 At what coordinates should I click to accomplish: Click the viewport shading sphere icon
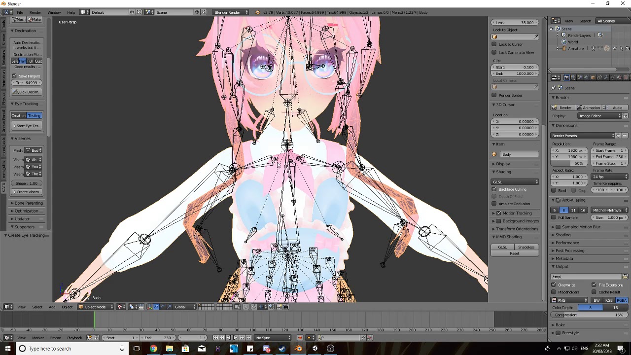[122, 307]
